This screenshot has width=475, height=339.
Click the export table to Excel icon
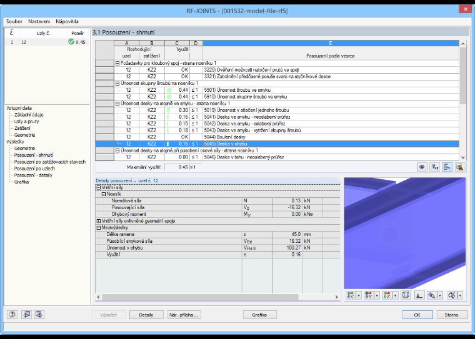click(x=460, y=167)
